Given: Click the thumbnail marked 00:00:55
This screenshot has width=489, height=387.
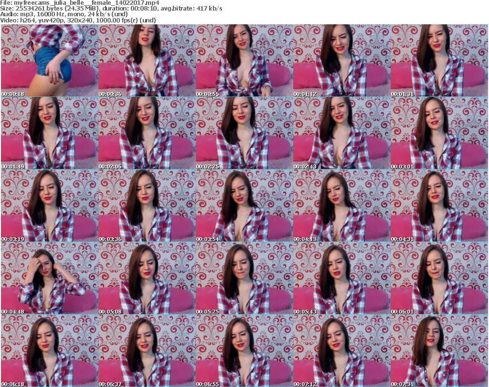Looking at the screenshot, I should pos(244,61).
